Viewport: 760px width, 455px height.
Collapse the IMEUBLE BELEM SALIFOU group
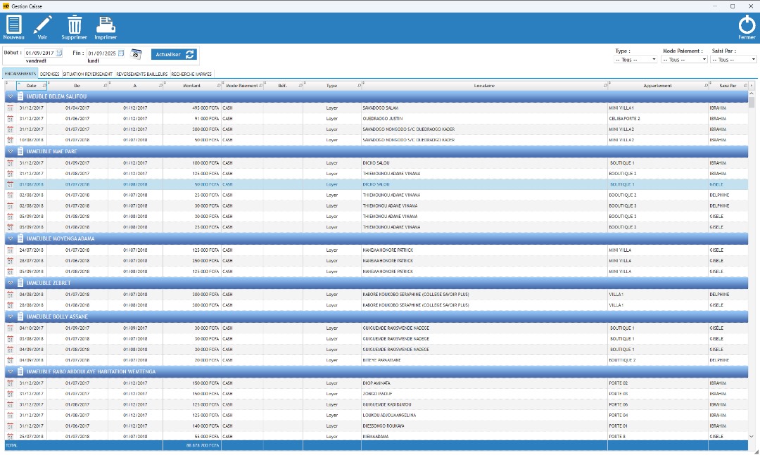pyautogui.click(x=9, y=97)
